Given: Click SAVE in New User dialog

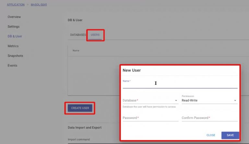Looking at the screenshot, I should pyautogui.click(x=230, y=135).
